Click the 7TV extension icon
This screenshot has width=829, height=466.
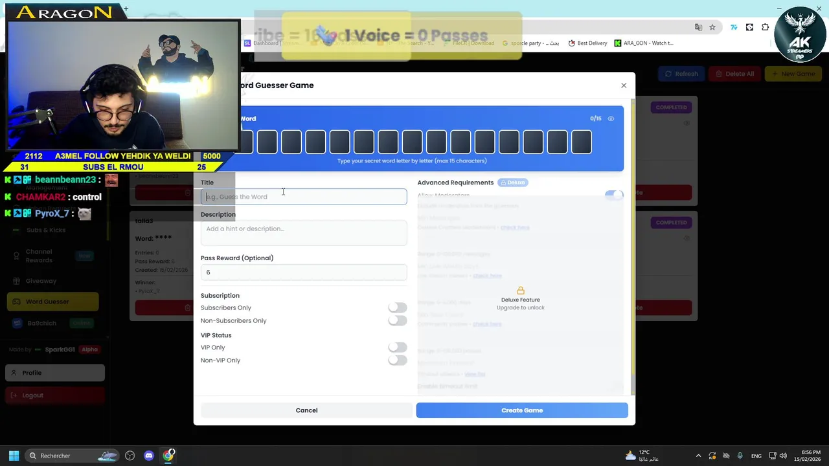click(x=734, y=27)
